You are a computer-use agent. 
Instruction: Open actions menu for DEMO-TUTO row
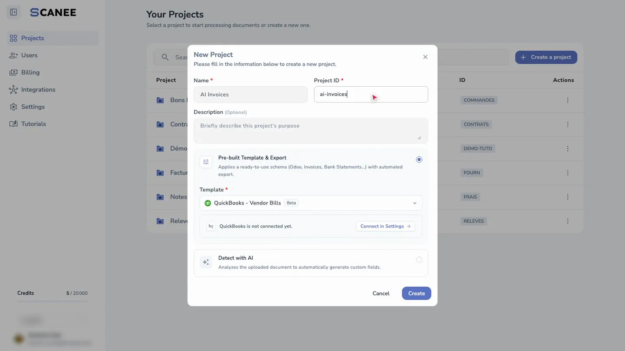coord(568,149)
